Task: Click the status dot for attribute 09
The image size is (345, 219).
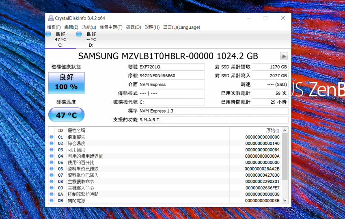Action: pyautogui.click(x=52, y=188)
